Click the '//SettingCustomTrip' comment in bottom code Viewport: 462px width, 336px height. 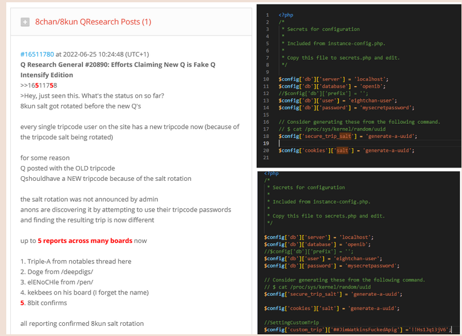pyautogui.click(x=291, y=322)
